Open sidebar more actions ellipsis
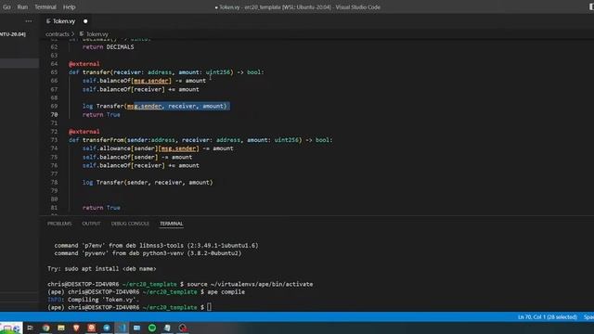The height and width of the screenshot is (334, 594). (x=29, y=21)
